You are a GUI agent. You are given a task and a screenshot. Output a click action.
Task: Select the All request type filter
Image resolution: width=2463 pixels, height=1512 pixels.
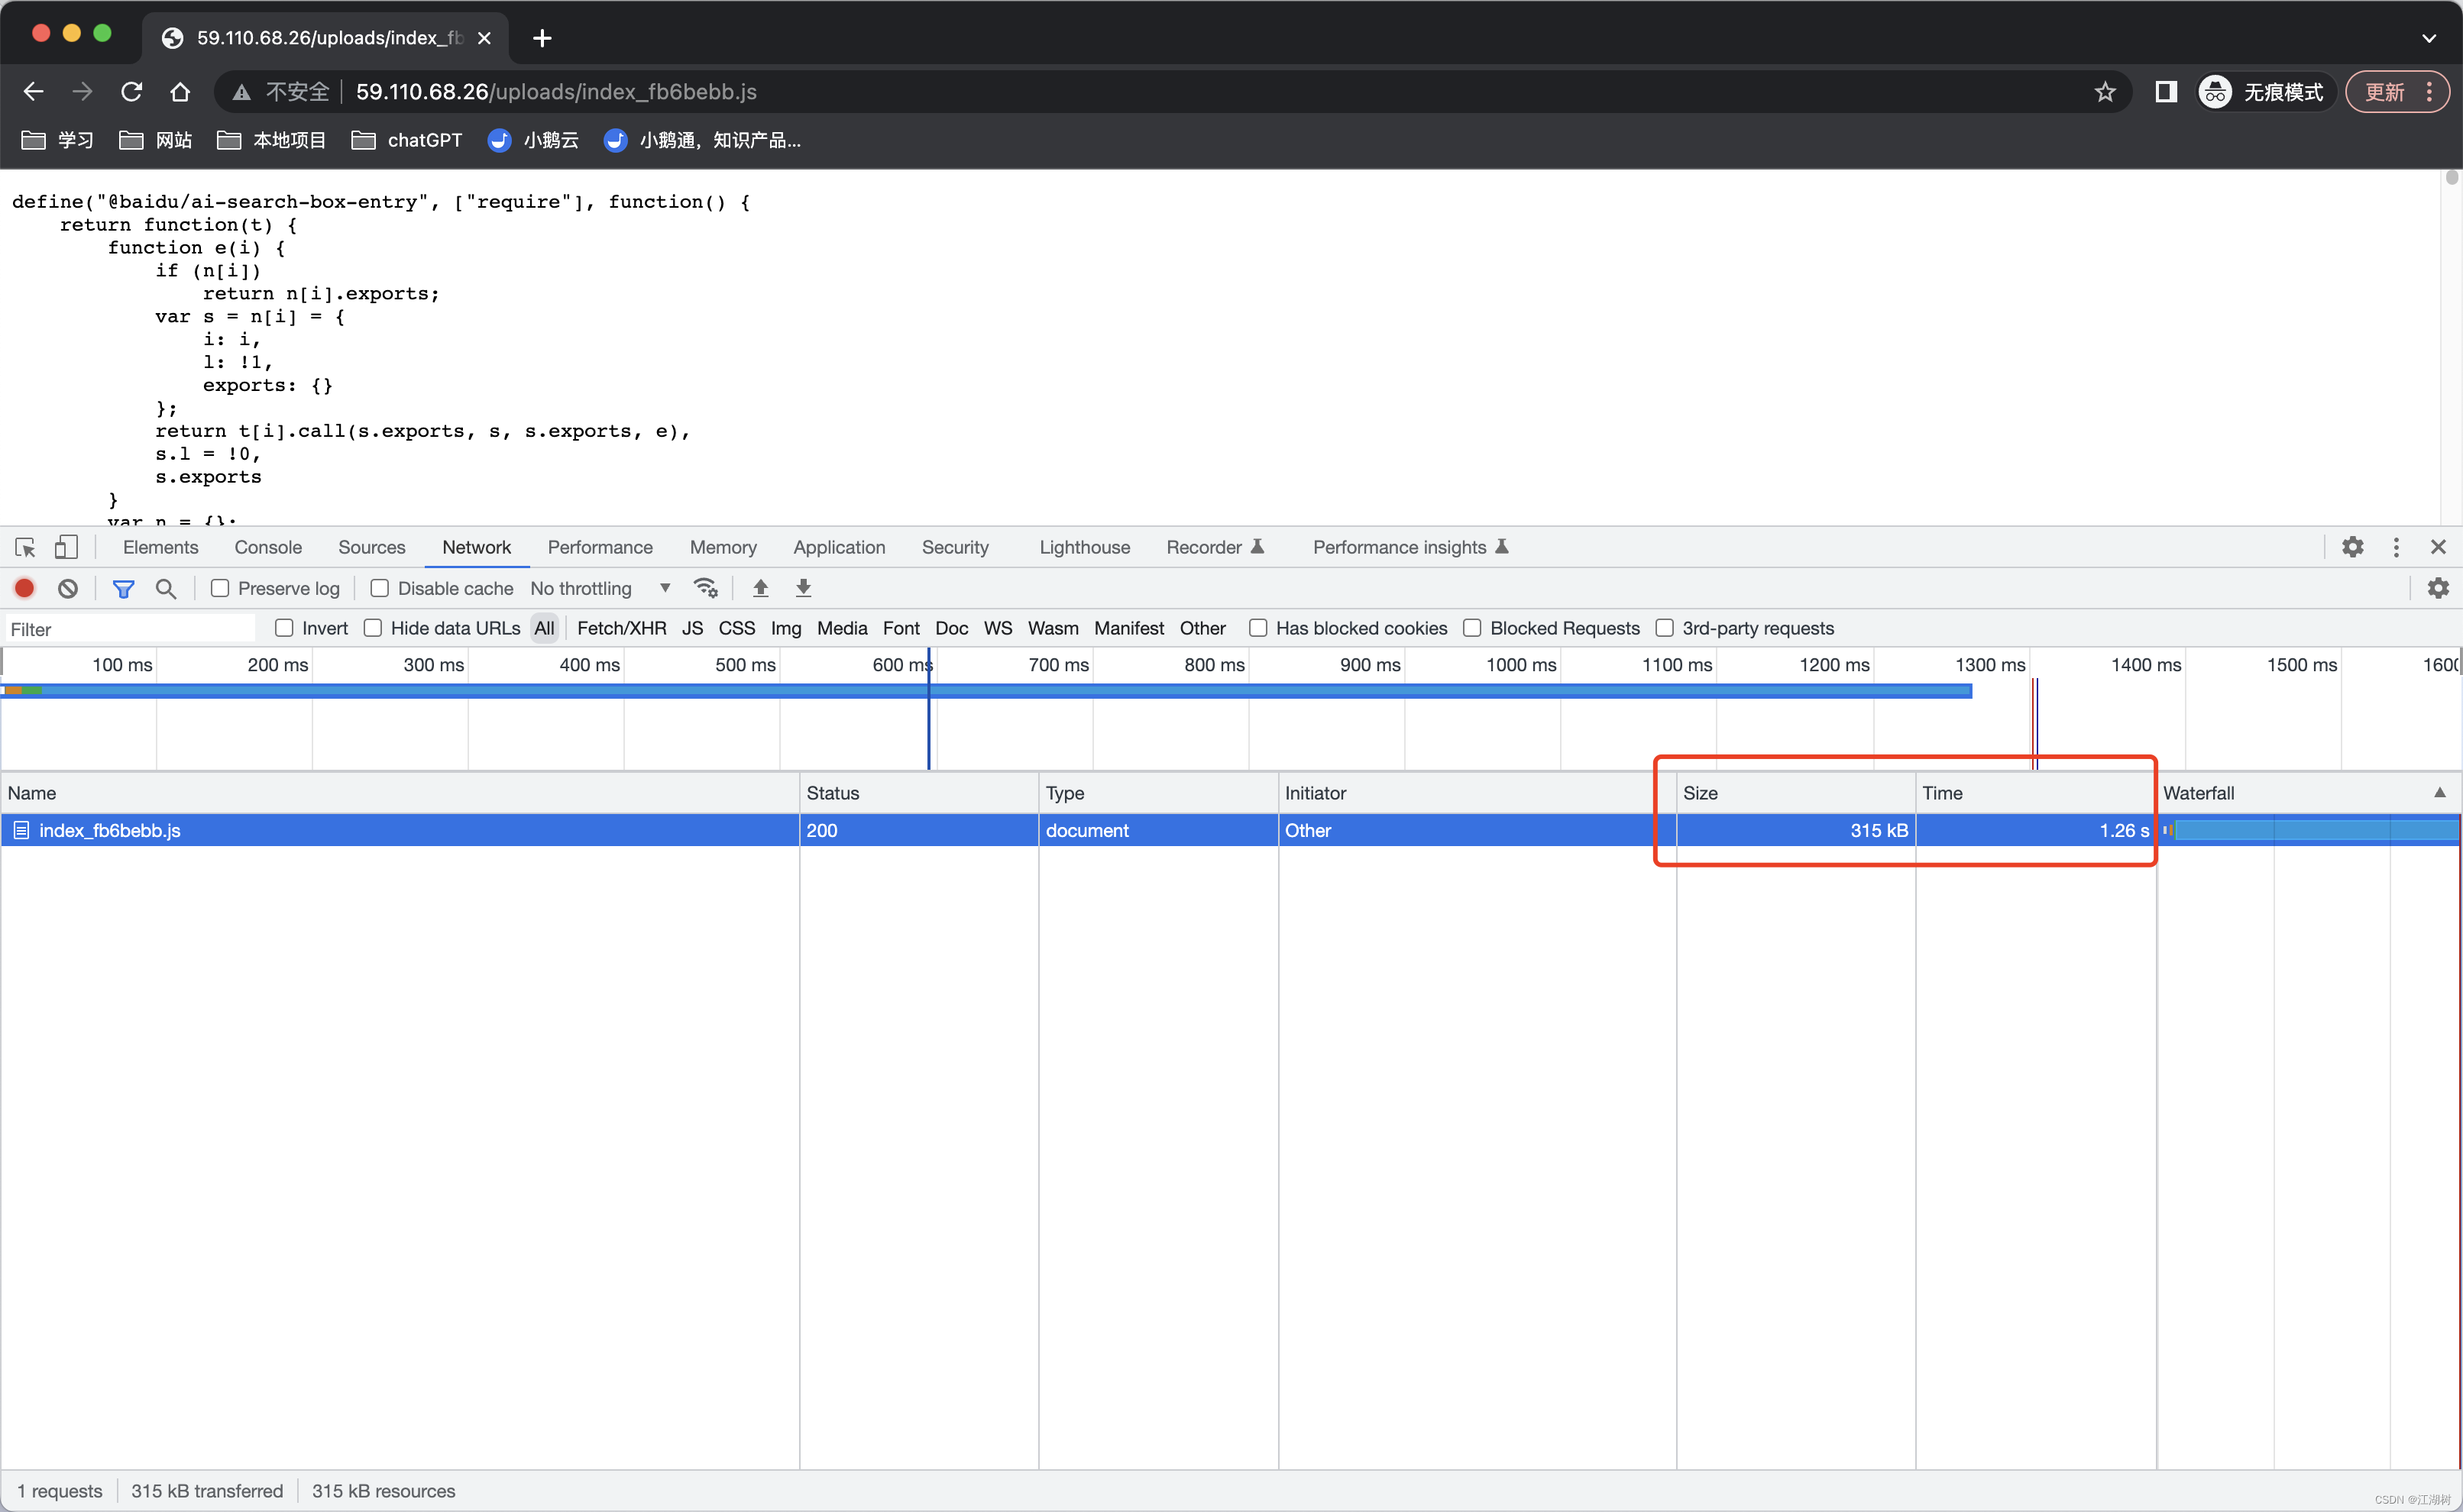544,628
